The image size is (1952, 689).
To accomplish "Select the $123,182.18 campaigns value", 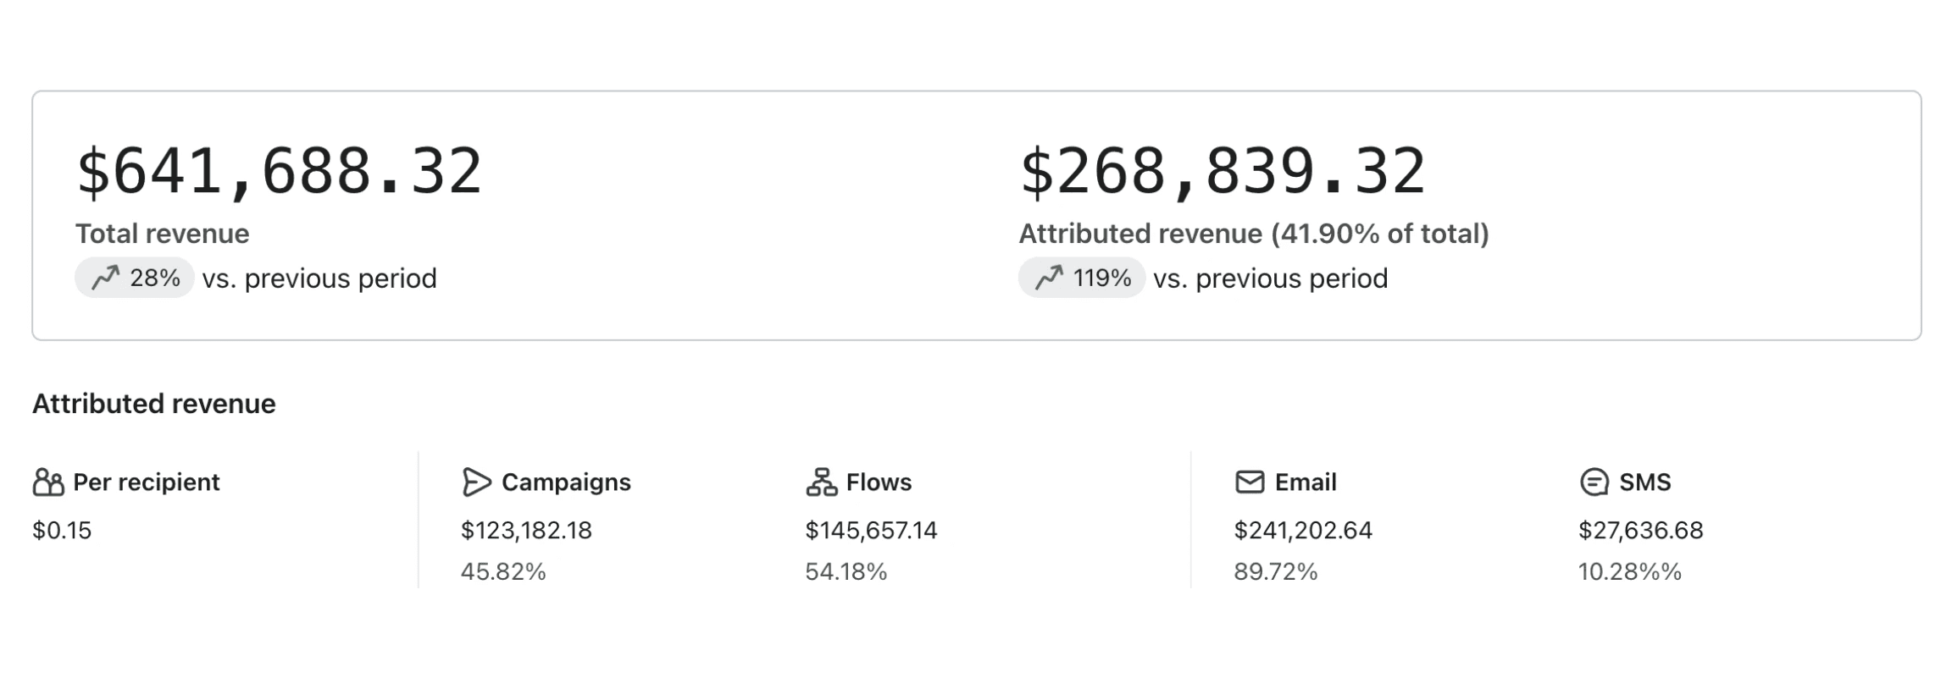I will coord(526,531).
